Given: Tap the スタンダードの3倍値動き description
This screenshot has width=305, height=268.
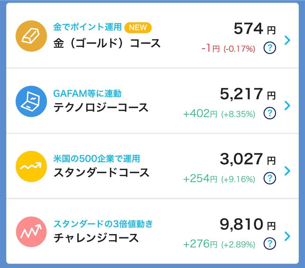Looking at the screenshot, I should (x=103, y=223).
